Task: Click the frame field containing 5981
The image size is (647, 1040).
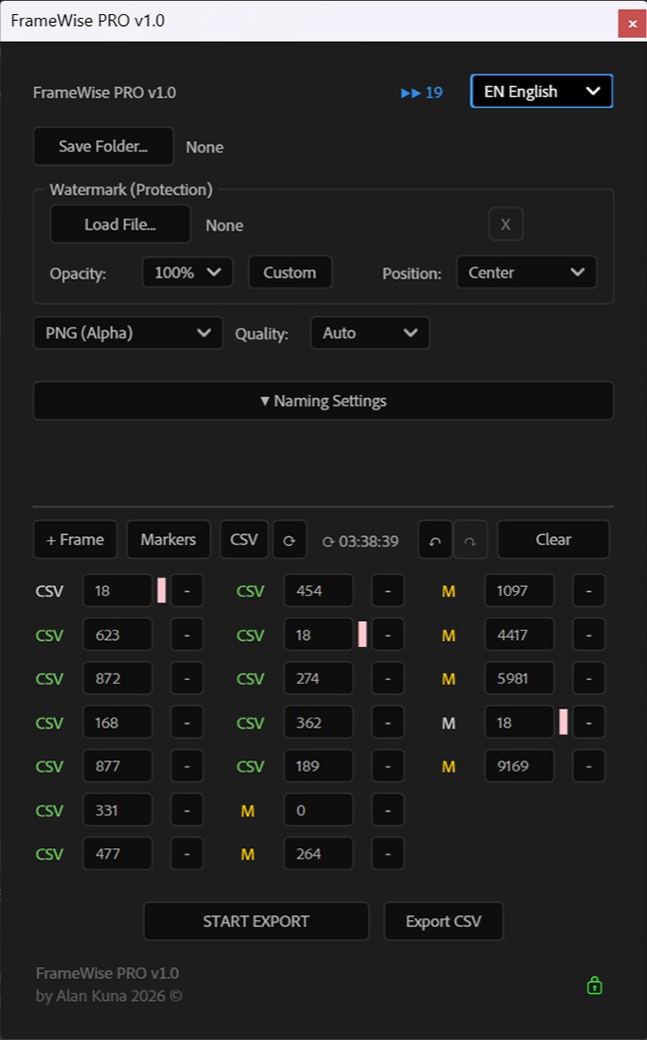Action: [519, 679]
